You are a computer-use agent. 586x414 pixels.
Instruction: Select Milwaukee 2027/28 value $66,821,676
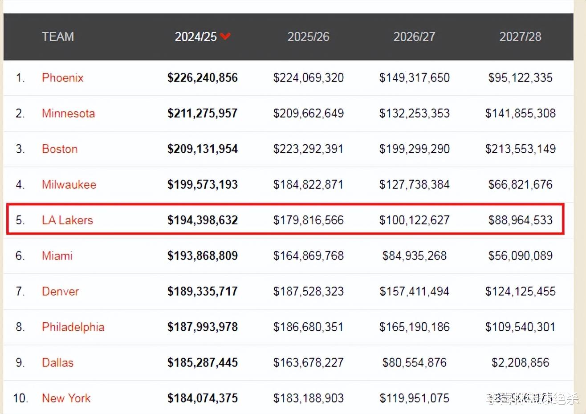521,184
